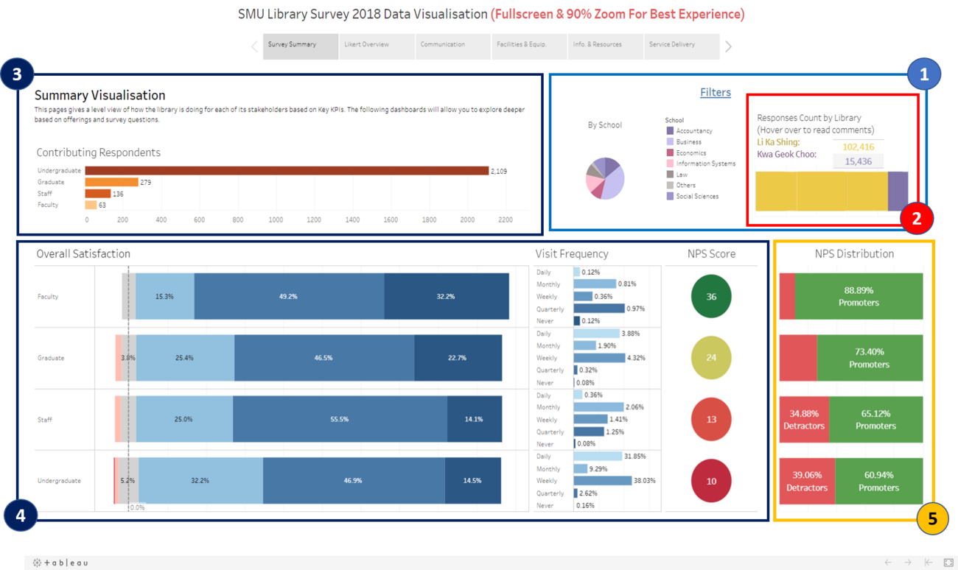Viewport: 958px width, 570px height.
Task: Select the Staff respondents bar
Action: [98, 194]
